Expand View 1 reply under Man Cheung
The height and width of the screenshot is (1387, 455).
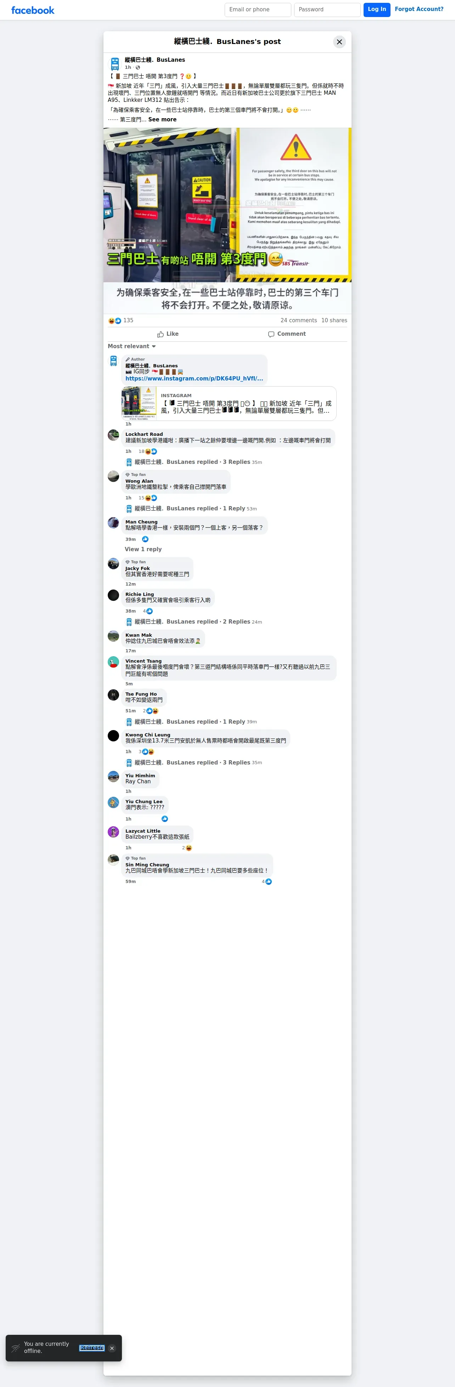[143, 549]
